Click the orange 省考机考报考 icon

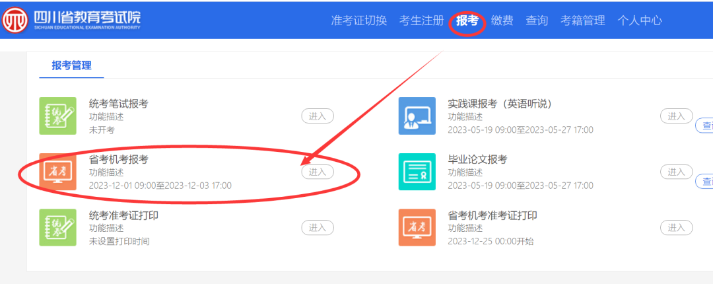(x=57, y=172)
